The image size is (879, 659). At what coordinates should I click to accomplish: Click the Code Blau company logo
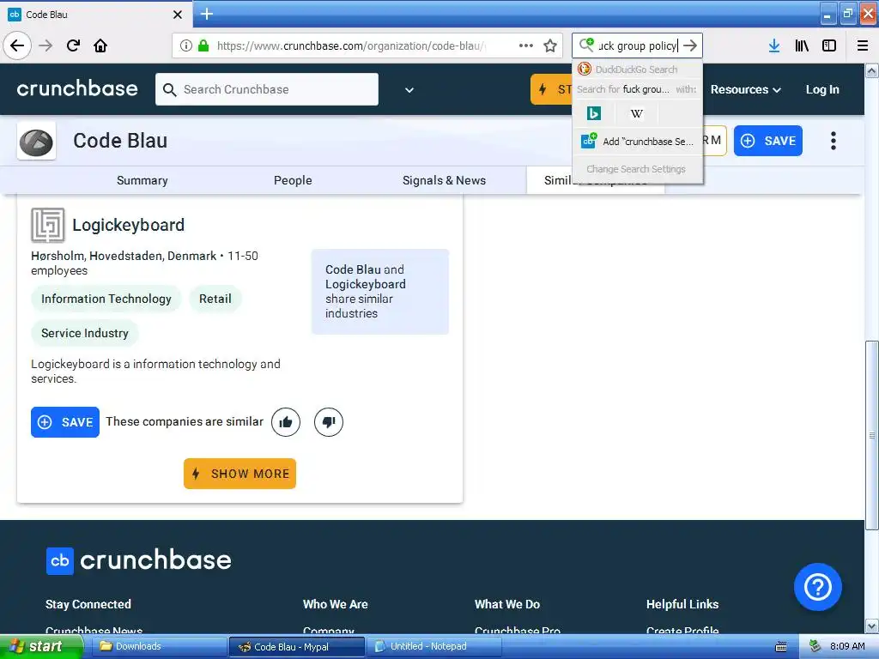(36, 142)
